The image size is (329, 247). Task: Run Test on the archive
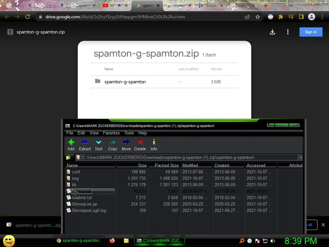[x=98, y=145]
